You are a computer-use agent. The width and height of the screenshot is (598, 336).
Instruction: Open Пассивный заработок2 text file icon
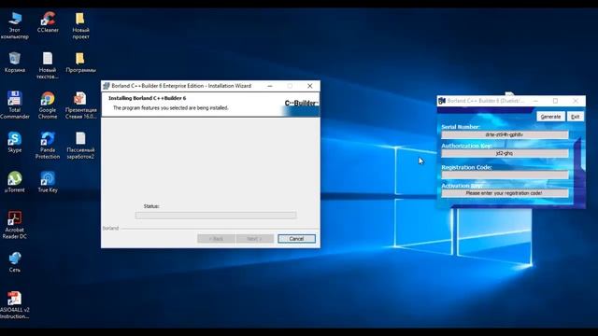[80, 146]
